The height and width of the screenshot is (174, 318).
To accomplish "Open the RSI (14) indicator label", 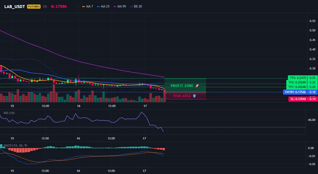I will point(9,113).
